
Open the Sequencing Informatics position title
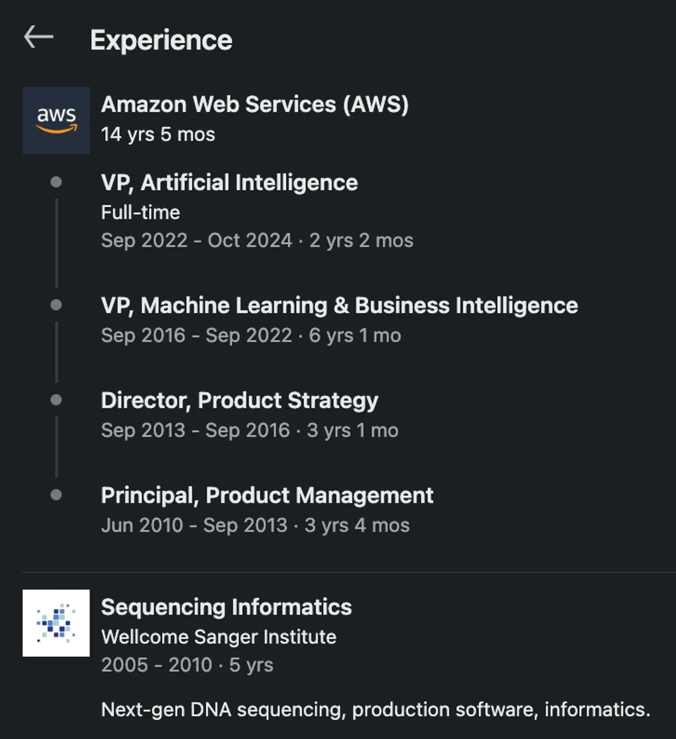(x=226, y=607)
